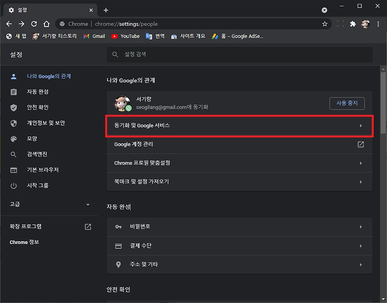Open the extensions puzzle icon in the toolbar
The width and height of the screenshot is (387, 303).
click(353, 23)
